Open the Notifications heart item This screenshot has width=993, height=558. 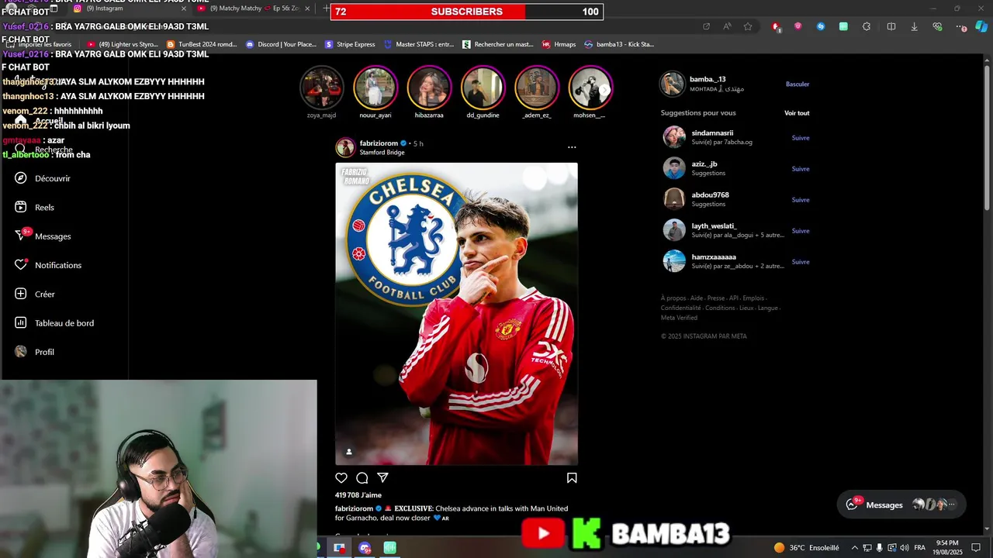coord(48,265)
